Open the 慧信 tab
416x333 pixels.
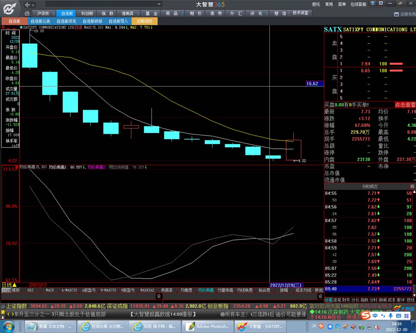tap(280, 13)
